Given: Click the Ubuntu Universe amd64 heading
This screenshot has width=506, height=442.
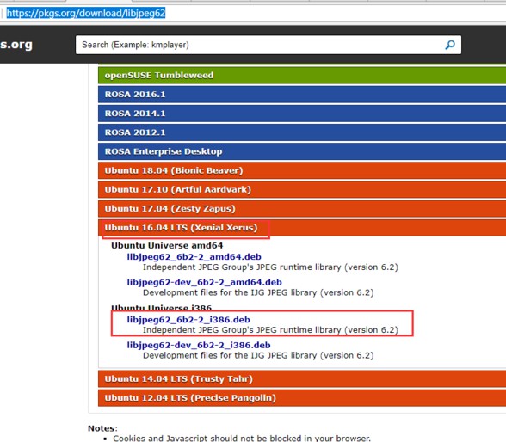Looking at the screenshot, I should (x=167, y=245).
